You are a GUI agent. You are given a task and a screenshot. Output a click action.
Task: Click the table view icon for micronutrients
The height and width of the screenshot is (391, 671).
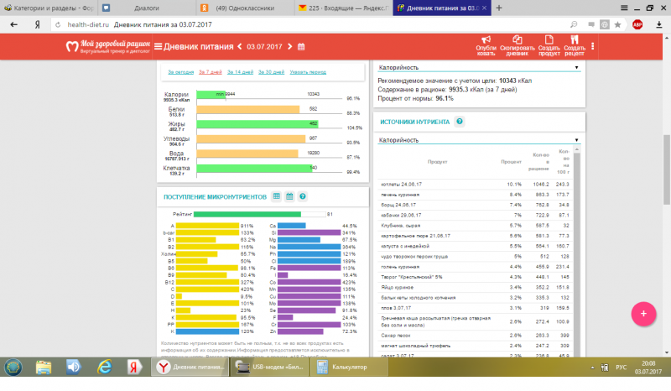click(275, 196)
